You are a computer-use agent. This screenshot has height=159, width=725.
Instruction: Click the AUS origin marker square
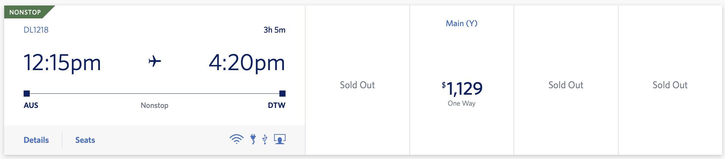point(27,94)
